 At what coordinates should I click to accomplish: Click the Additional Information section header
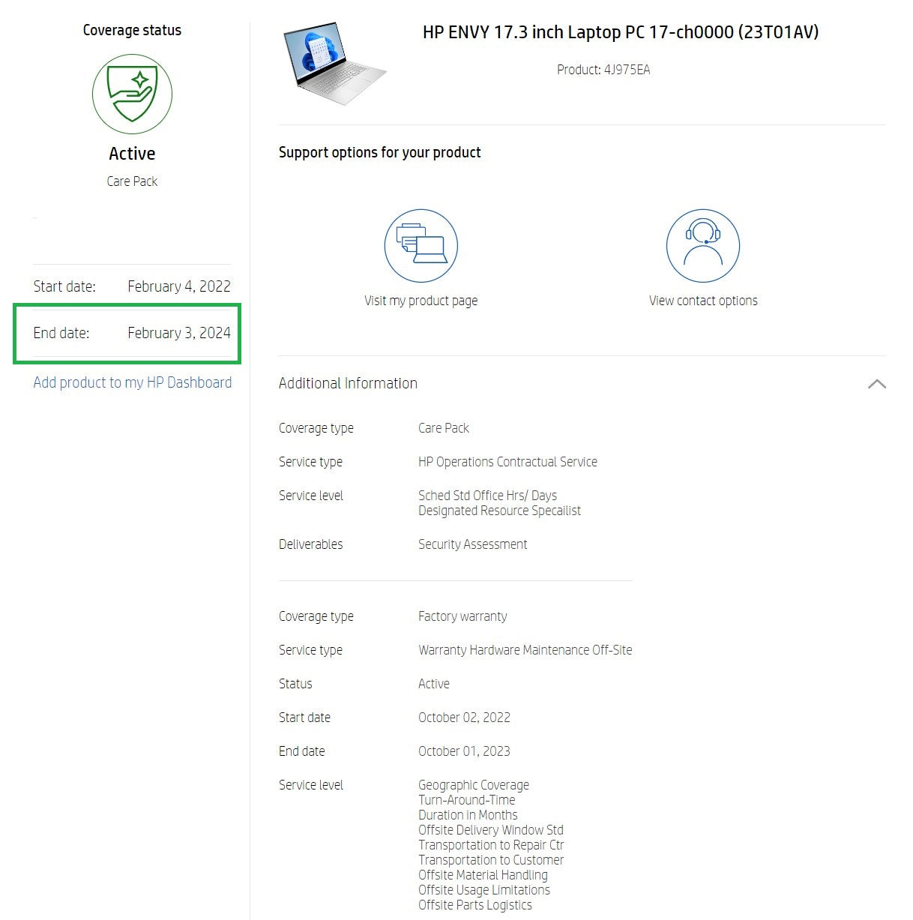(348, 383)
